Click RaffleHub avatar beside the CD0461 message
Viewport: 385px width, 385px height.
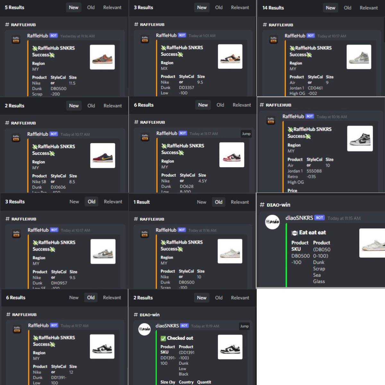(x=273, y=39)
